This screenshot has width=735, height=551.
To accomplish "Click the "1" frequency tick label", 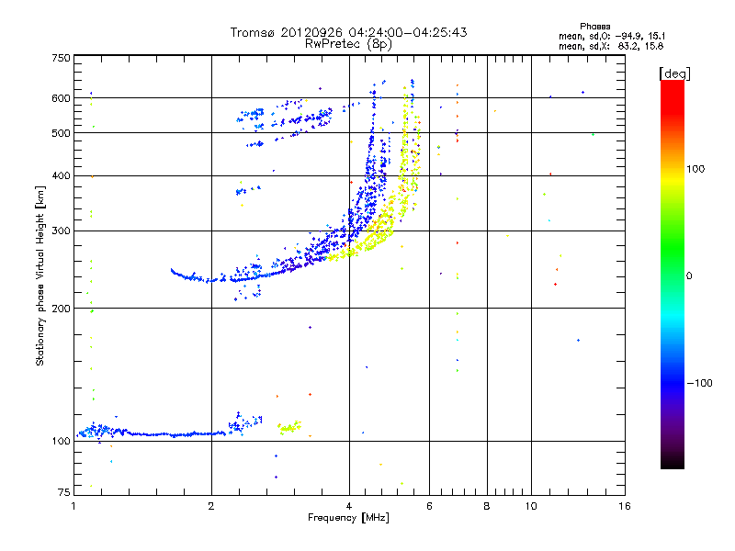I will click(x=74, y=506).
